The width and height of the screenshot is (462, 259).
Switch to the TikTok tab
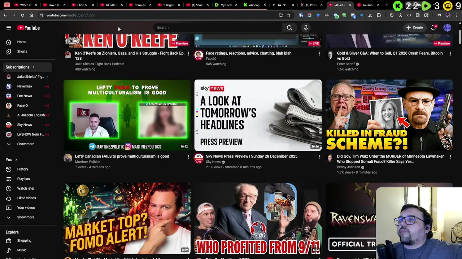pyautogui.click(x=282, y=5)
